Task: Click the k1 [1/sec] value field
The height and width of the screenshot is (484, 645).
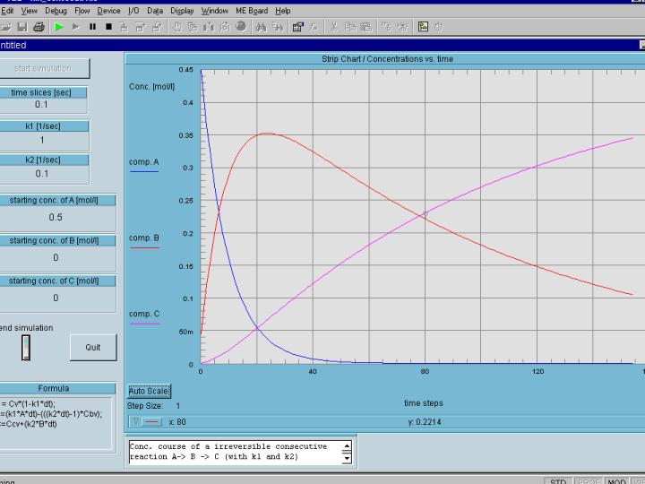Action: click(x=42, y=140)
